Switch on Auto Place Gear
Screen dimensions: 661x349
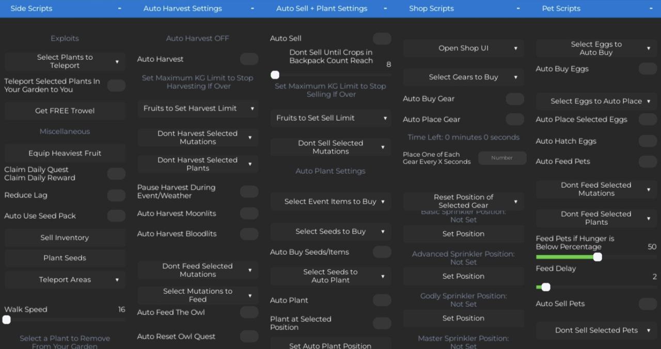(x=514, y=120)
